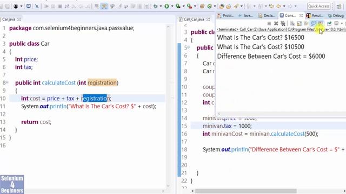This screenshot has height=194, width=346.
Task: Open the Back history dropdown arrow
Action: coord(284,6)
